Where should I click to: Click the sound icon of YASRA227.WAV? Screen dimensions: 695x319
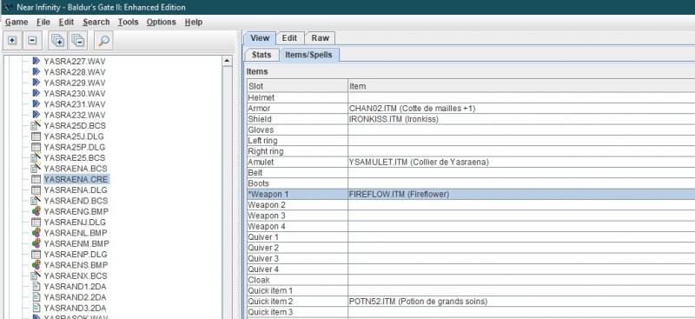pyautogui.click(x=36, y=61)
